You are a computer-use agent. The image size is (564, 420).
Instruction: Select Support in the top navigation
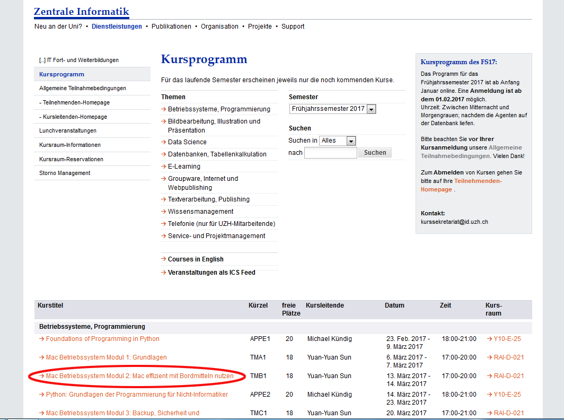click(x=293, y=27)
